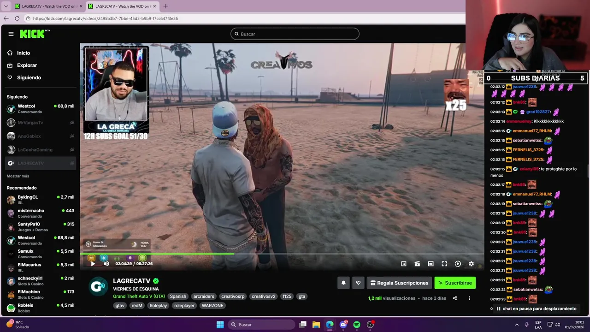Turn on notifications bell for LAGRECATV
590x332 pixels.
[343, 283]
